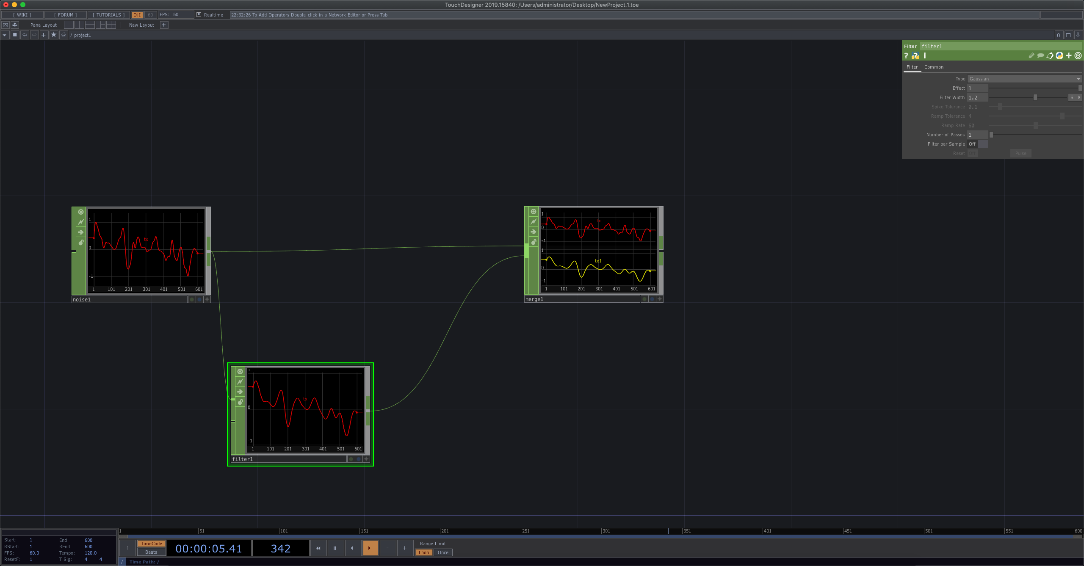The height and width of the screenshot is (566, 1084).
Task: Switch to the Common tab in the parameter panel
Action: point(935,67)
